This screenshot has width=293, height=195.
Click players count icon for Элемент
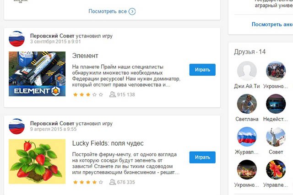tap(113, 95)
